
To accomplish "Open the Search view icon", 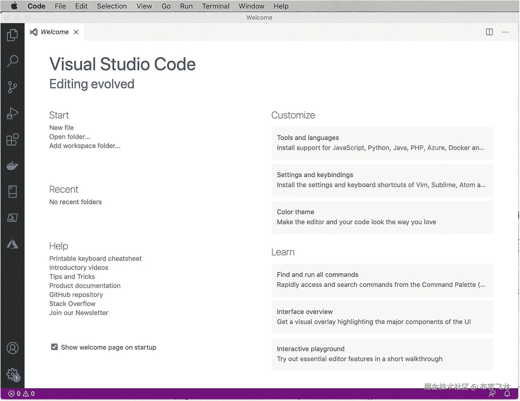I will tap(12, 61).
